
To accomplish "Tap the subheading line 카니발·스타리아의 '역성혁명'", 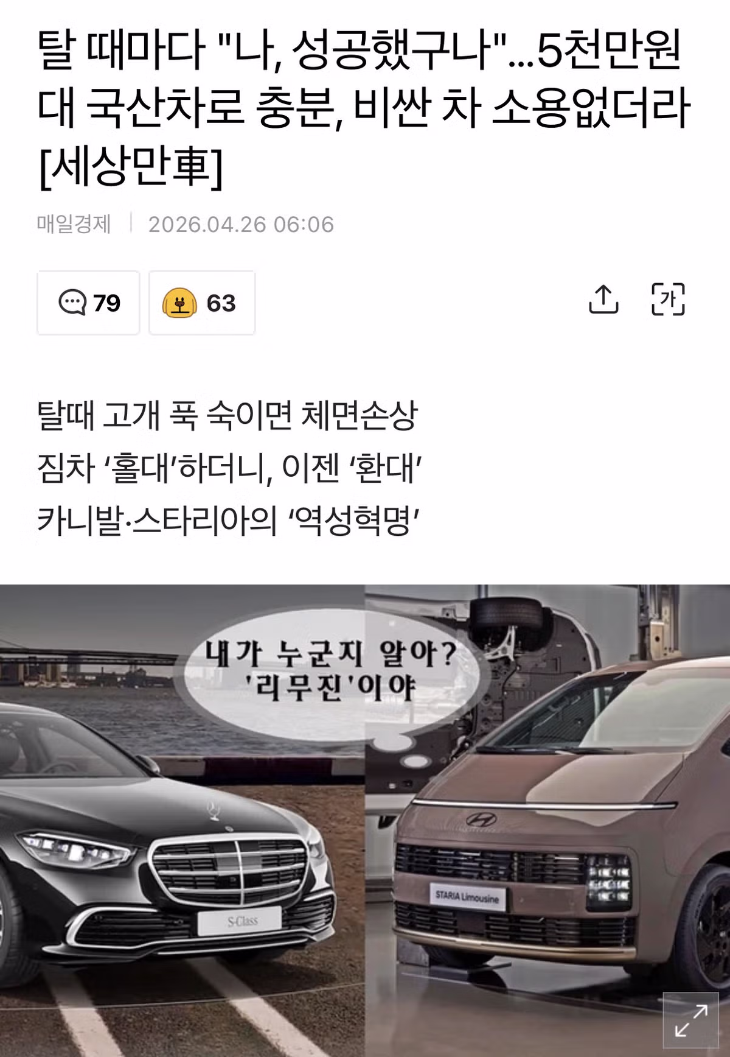I will [228, 521].
